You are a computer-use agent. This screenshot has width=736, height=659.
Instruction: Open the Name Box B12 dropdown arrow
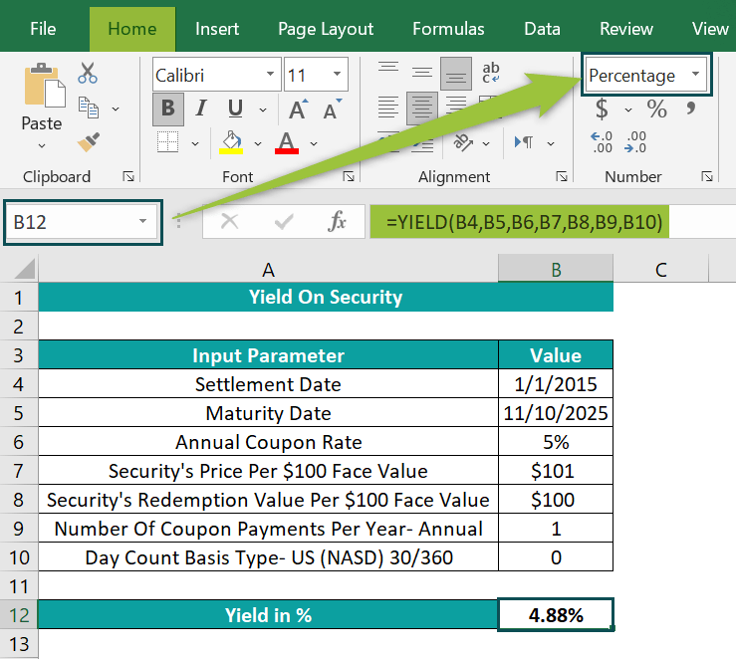click(x=142, y=221)
